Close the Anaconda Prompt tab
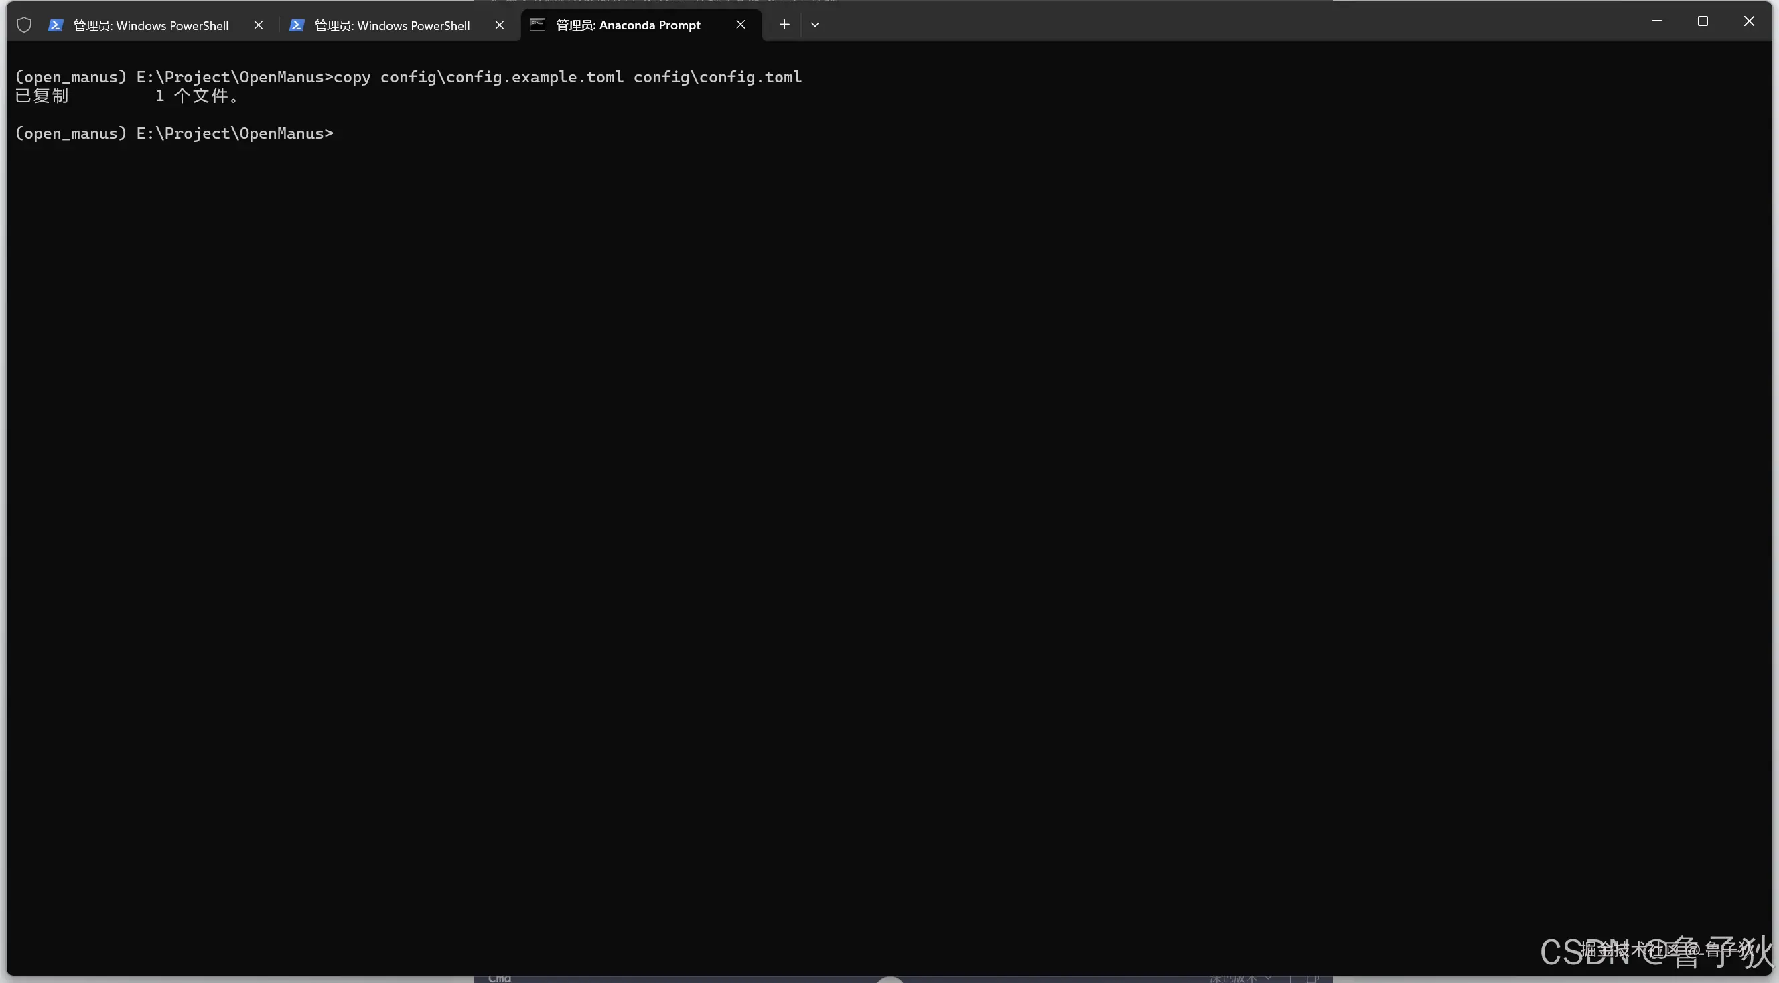The image size is (1779, 983). 740,25
